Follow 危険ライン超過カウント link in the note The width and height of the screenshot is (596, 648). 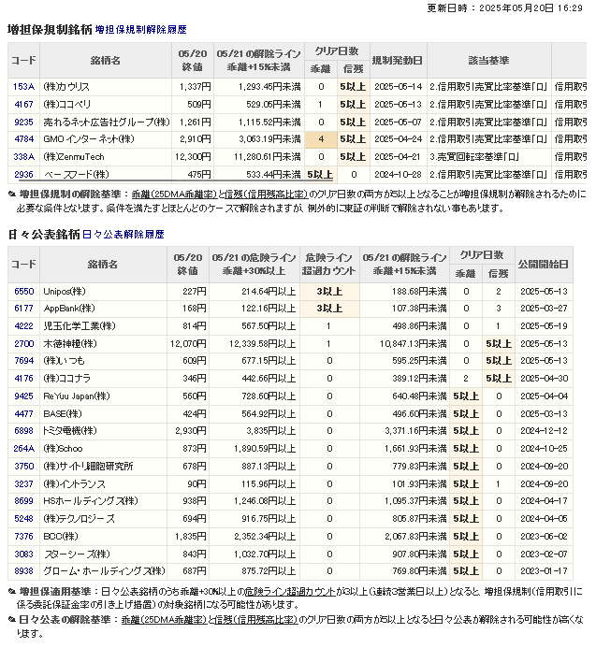point(290,592)
